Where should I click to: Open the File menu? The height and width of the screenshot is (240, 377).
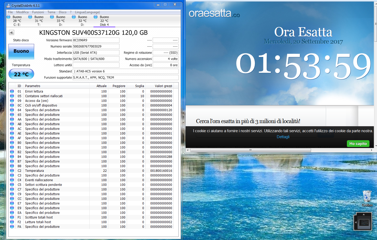click(10, 12)
